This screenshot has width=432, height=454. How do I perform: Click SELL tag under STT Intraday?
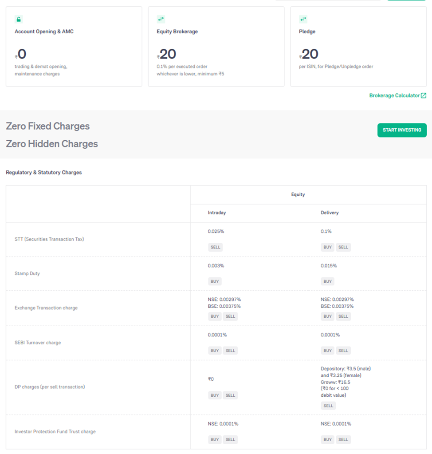tap(215, 247)
